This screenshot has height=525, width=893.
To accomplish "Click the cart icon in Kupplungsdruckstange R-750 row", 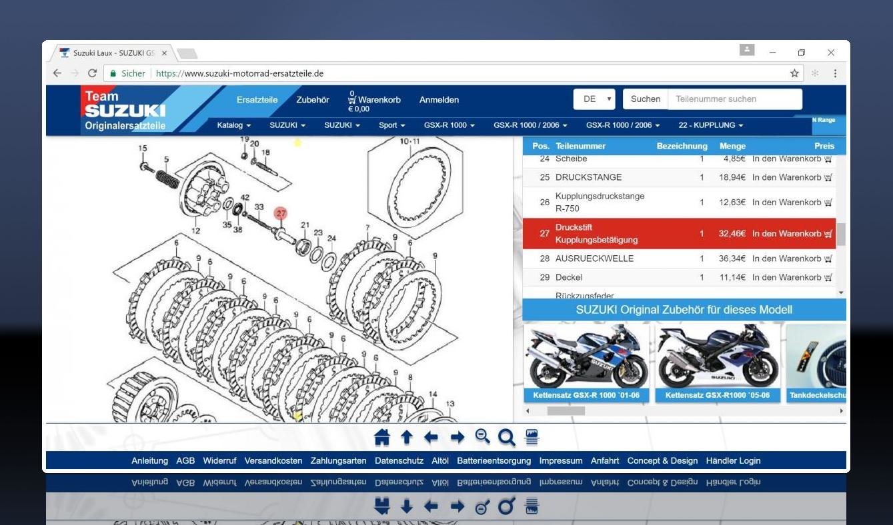I will tap(828, 203).
